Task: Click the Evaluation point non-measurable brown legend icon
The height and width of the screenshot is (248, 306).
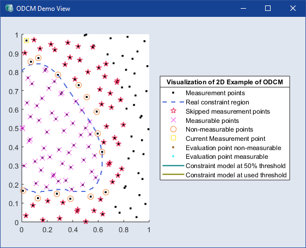Action: [173, 147]
